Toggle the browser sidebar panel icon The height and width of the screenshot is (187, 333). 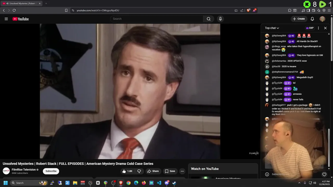coord(308,10)
